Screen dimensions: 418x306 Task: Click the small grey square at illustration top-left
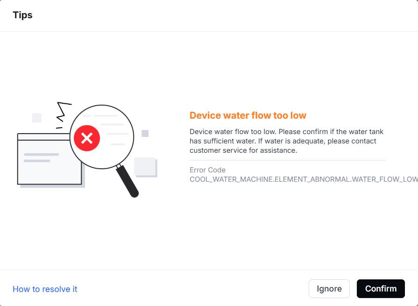tap(37, 118)
